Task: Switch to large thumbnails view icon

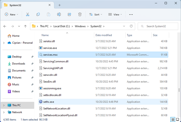Action: coord(178,119)
